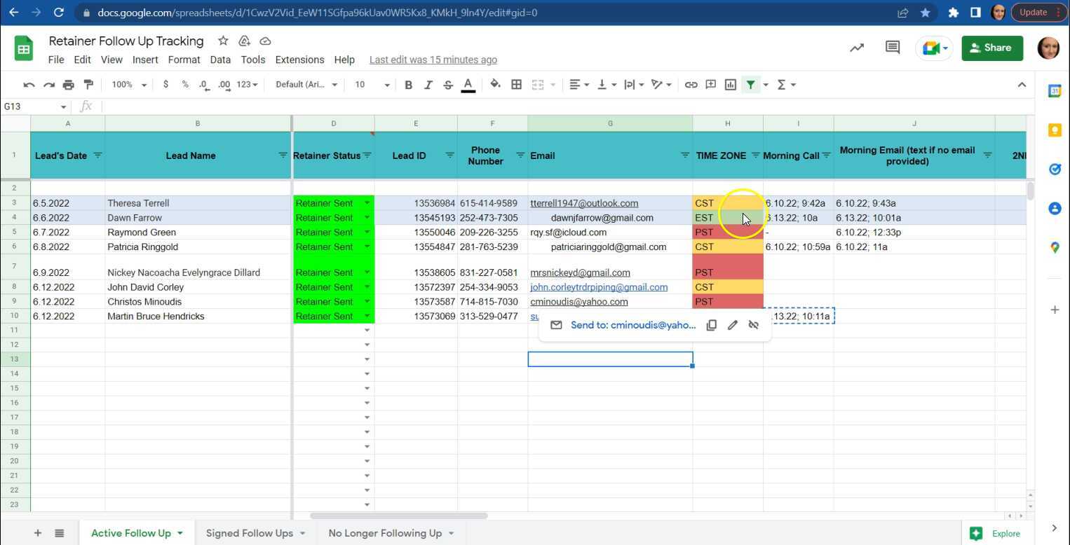Open the fill color picker
Viewport: 1070px width, 545px height.
tap(495, 85)
